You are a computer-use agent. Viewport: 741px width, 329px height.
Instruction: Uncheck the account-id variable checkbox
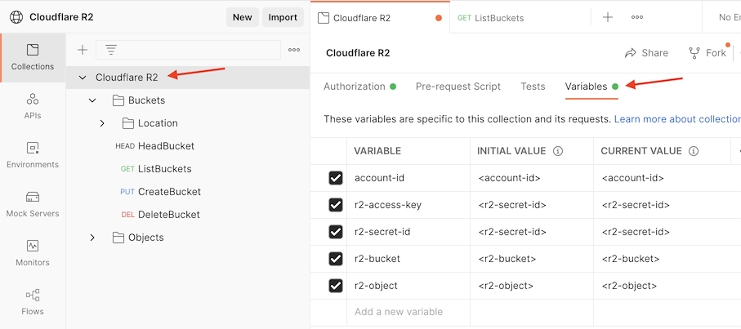(x=336, y=178)
